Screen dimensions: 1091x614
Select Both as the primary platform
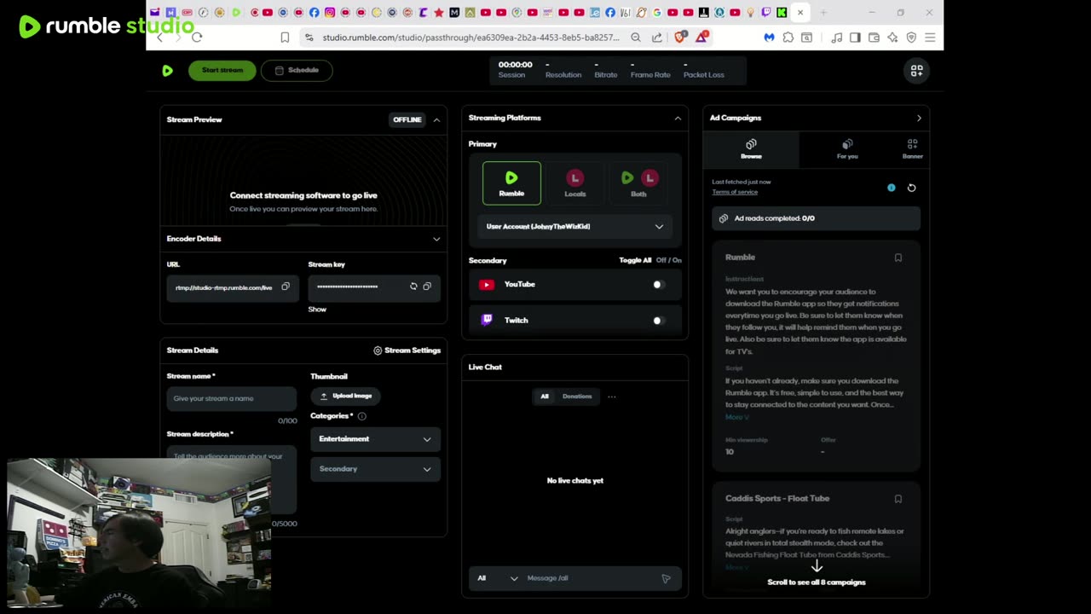638,183
